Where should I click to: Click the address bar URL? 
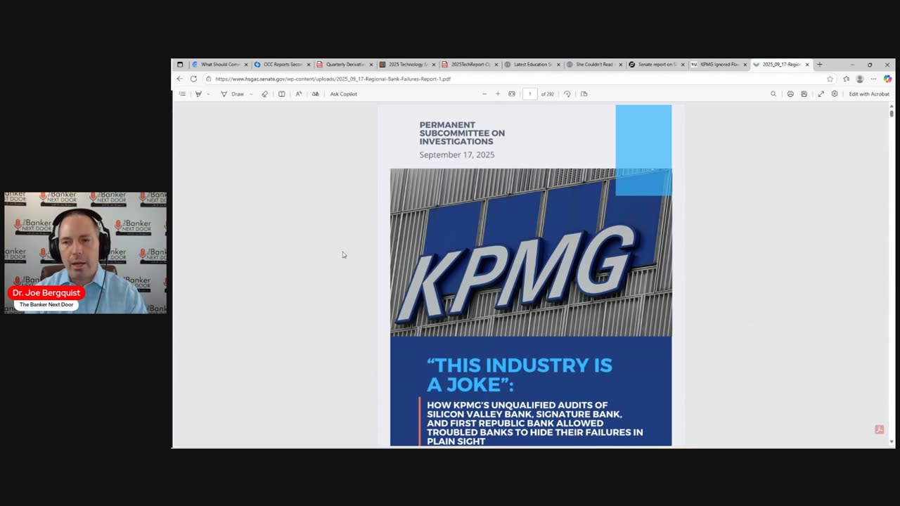pos(333,79)
